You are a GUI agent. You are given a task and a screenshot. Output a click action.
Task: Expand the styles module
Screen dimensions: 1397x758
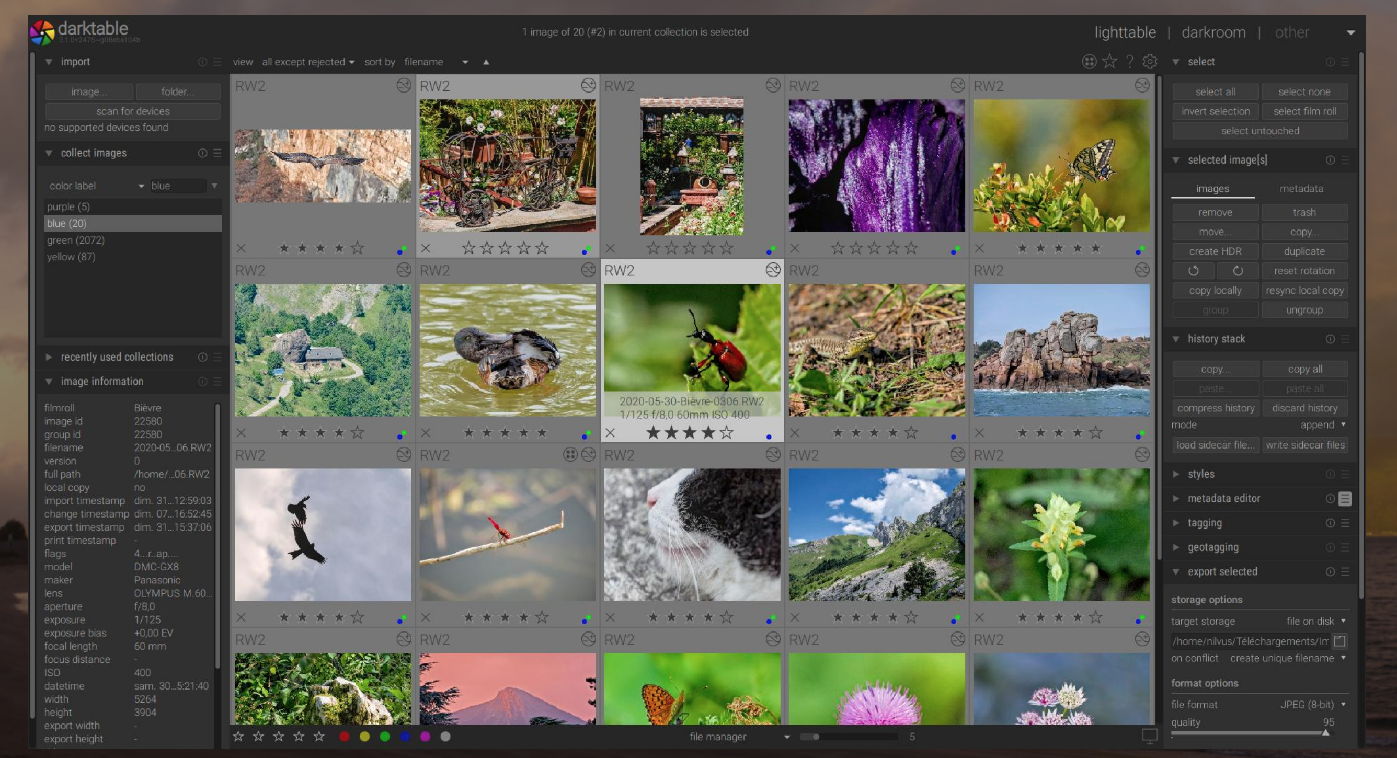1176,474
